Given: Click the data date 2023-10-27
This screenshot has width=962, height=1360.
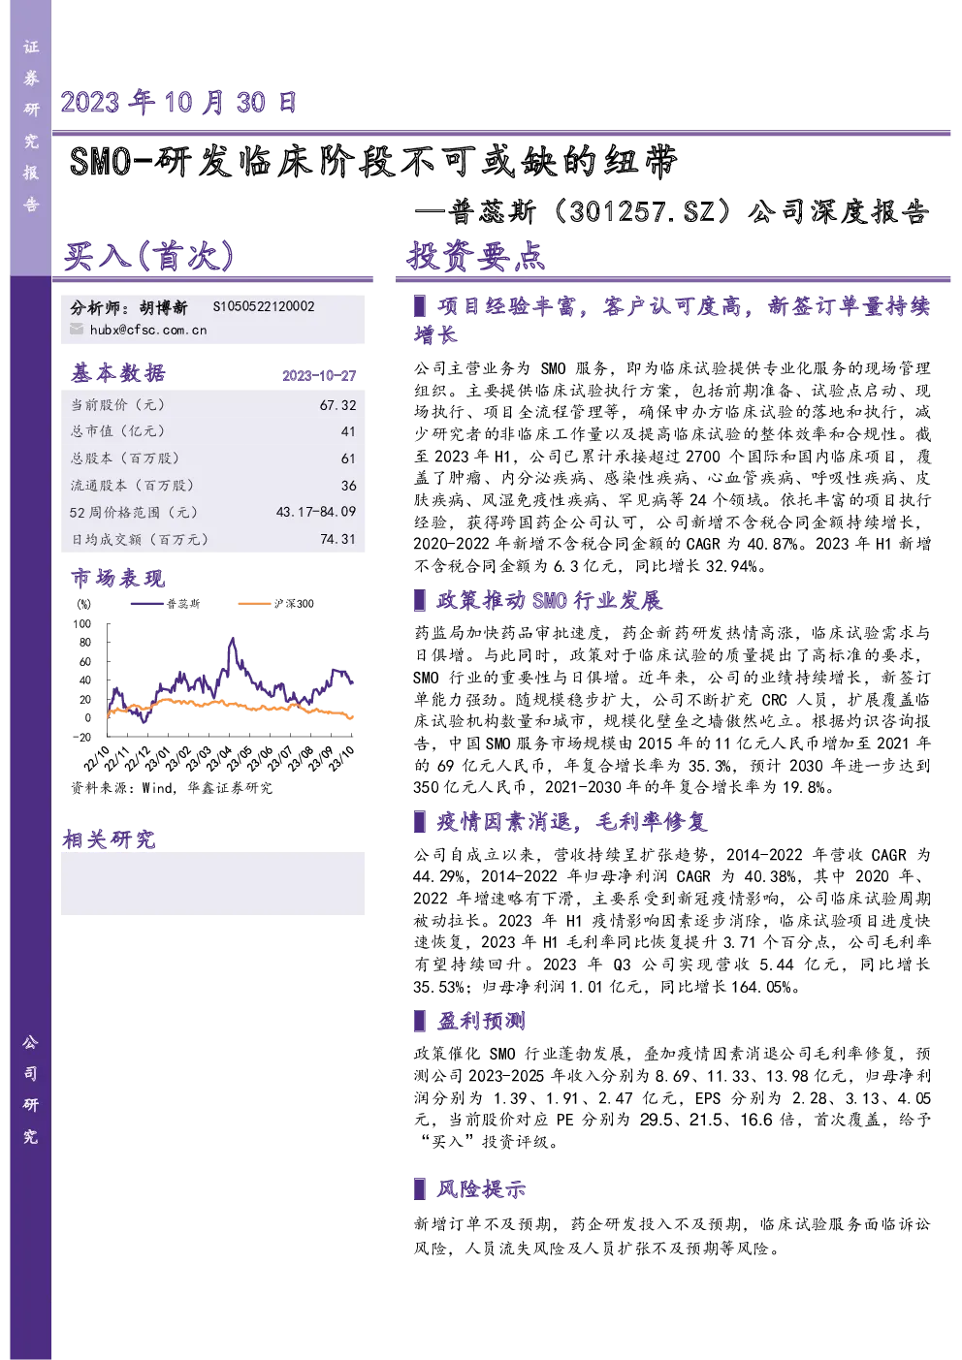Looking at the screenshot, I should [319, 375].
